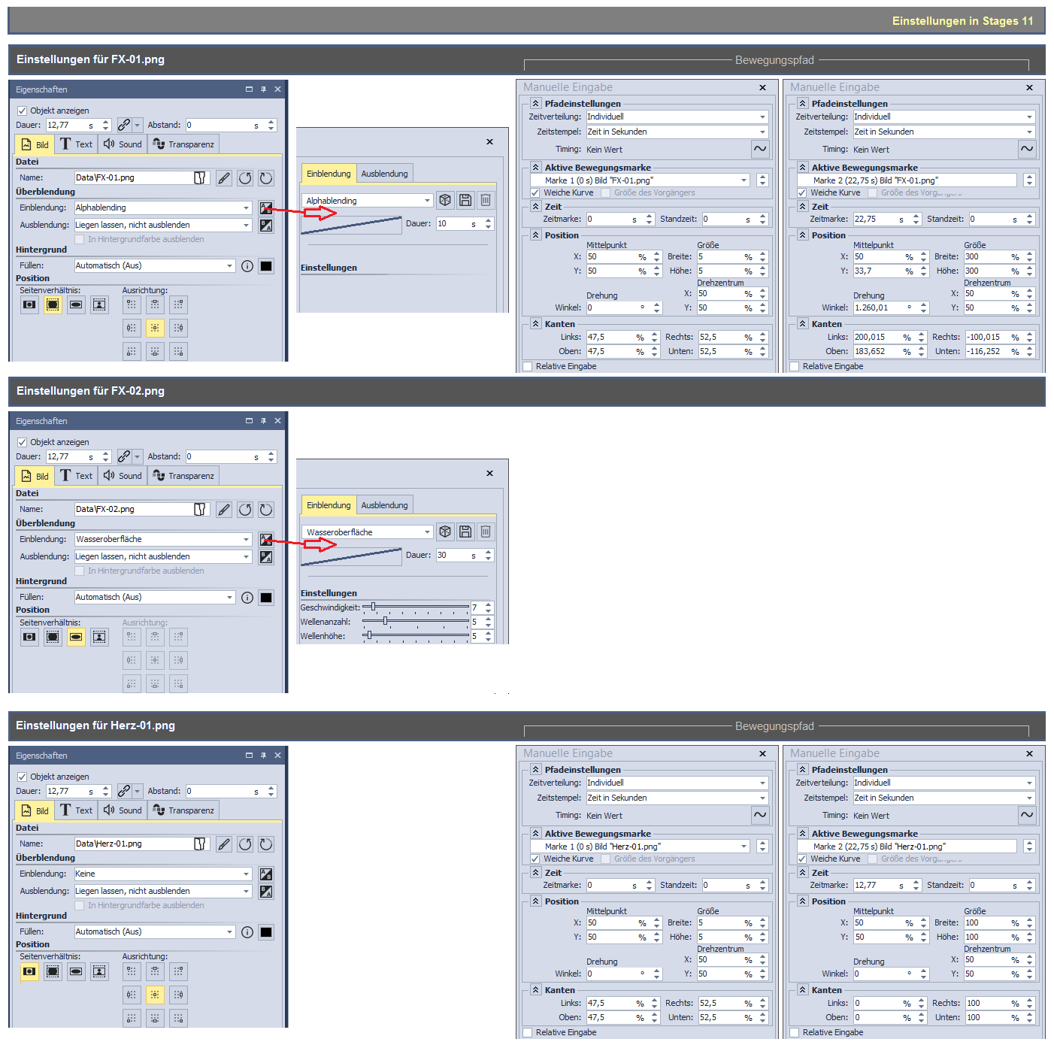Uncheck Objekt anzeigen in the FX-01.png properties
Image resolution: width=1054 pixels, height=1048 pixels.
[23, 111]
